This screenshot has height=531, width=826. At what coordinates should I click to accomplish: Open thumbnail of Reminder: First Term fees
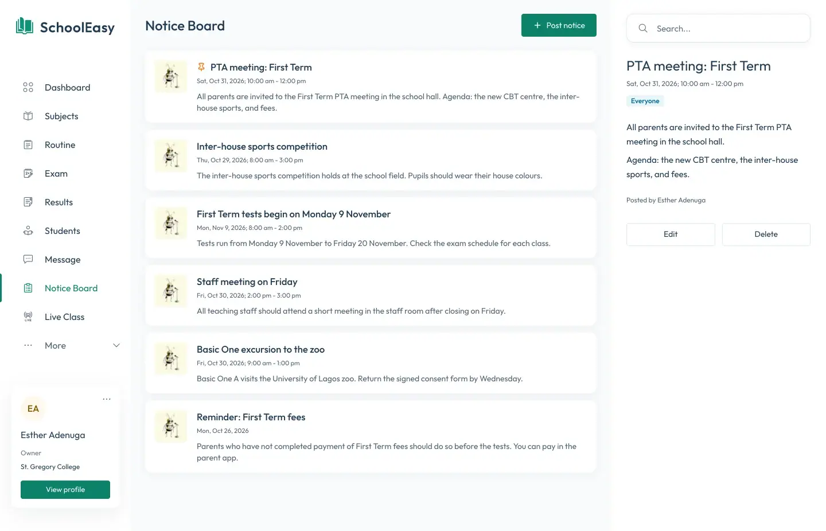coord(171,427)
